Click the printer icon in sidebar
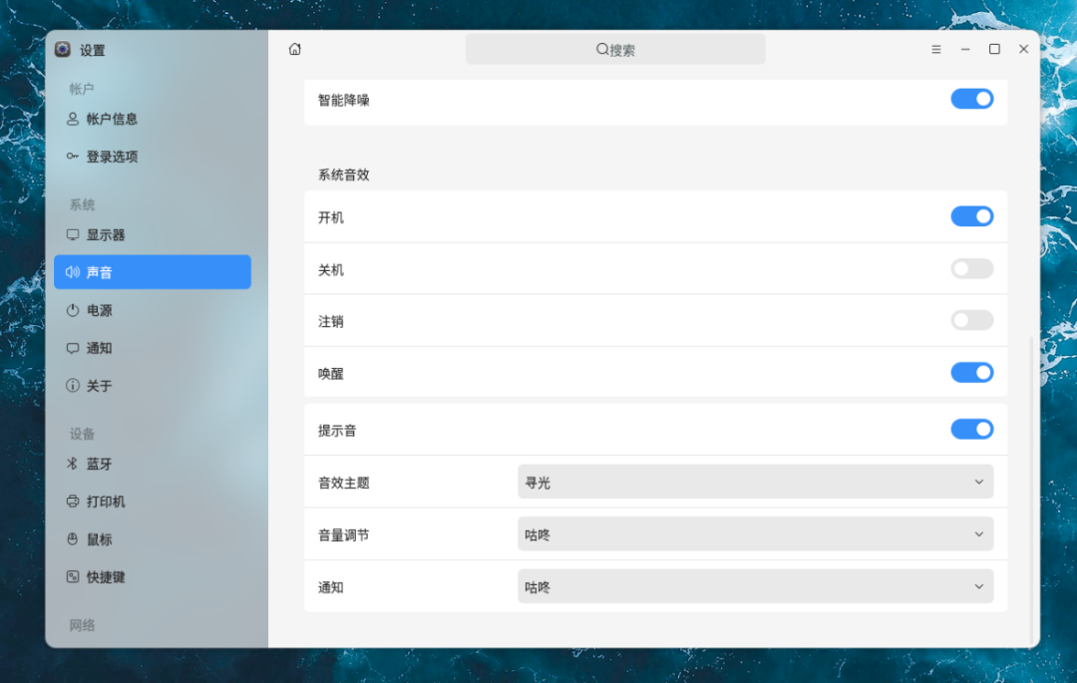The image size is (1077, 683). (x=73, y=502)
